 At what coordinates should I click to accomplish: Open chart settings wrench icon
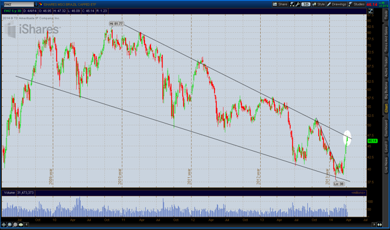[297, 4]
